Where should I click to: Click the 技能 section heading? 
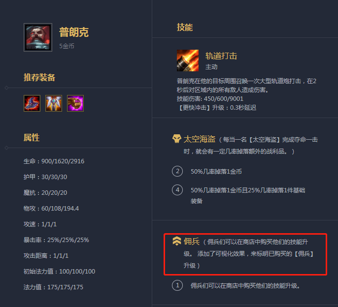185,28
